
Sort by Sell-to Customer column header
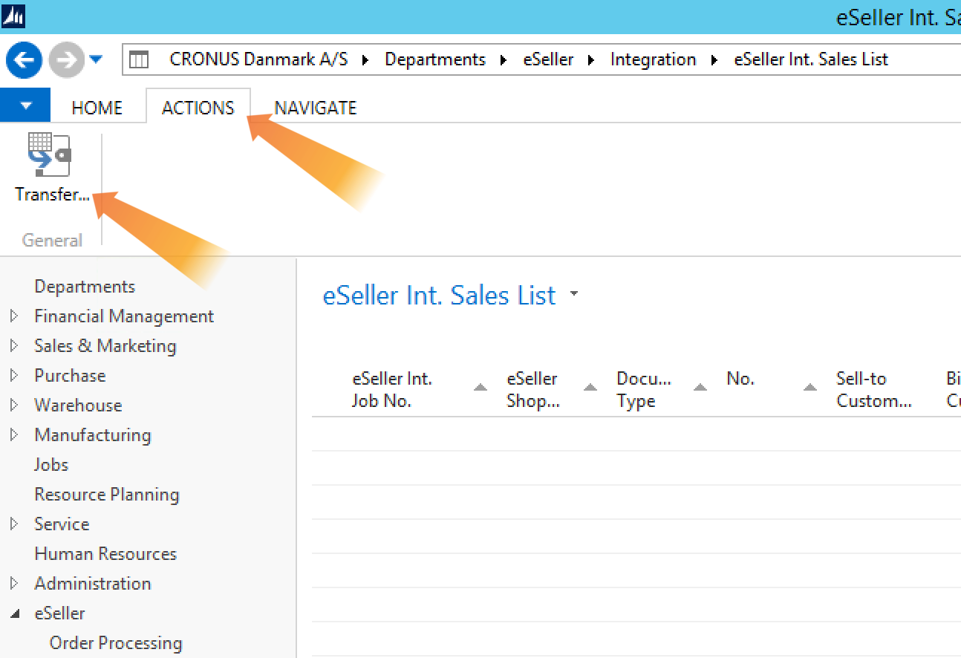(x=873, y=390)
